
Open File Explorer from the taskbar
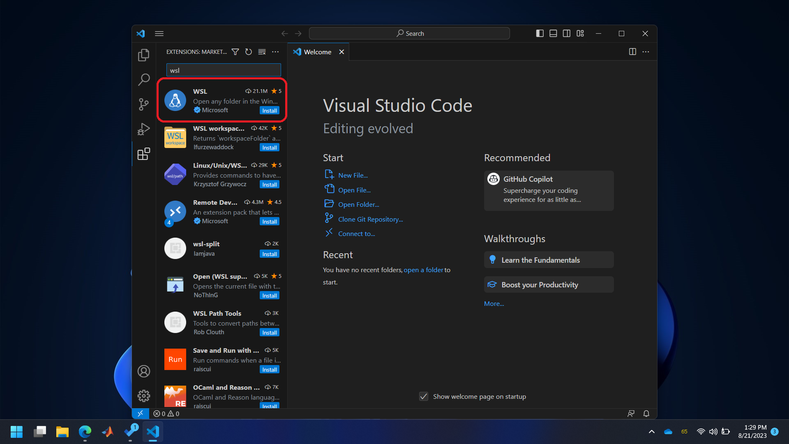pyautogui.click(x=62, y=432)
